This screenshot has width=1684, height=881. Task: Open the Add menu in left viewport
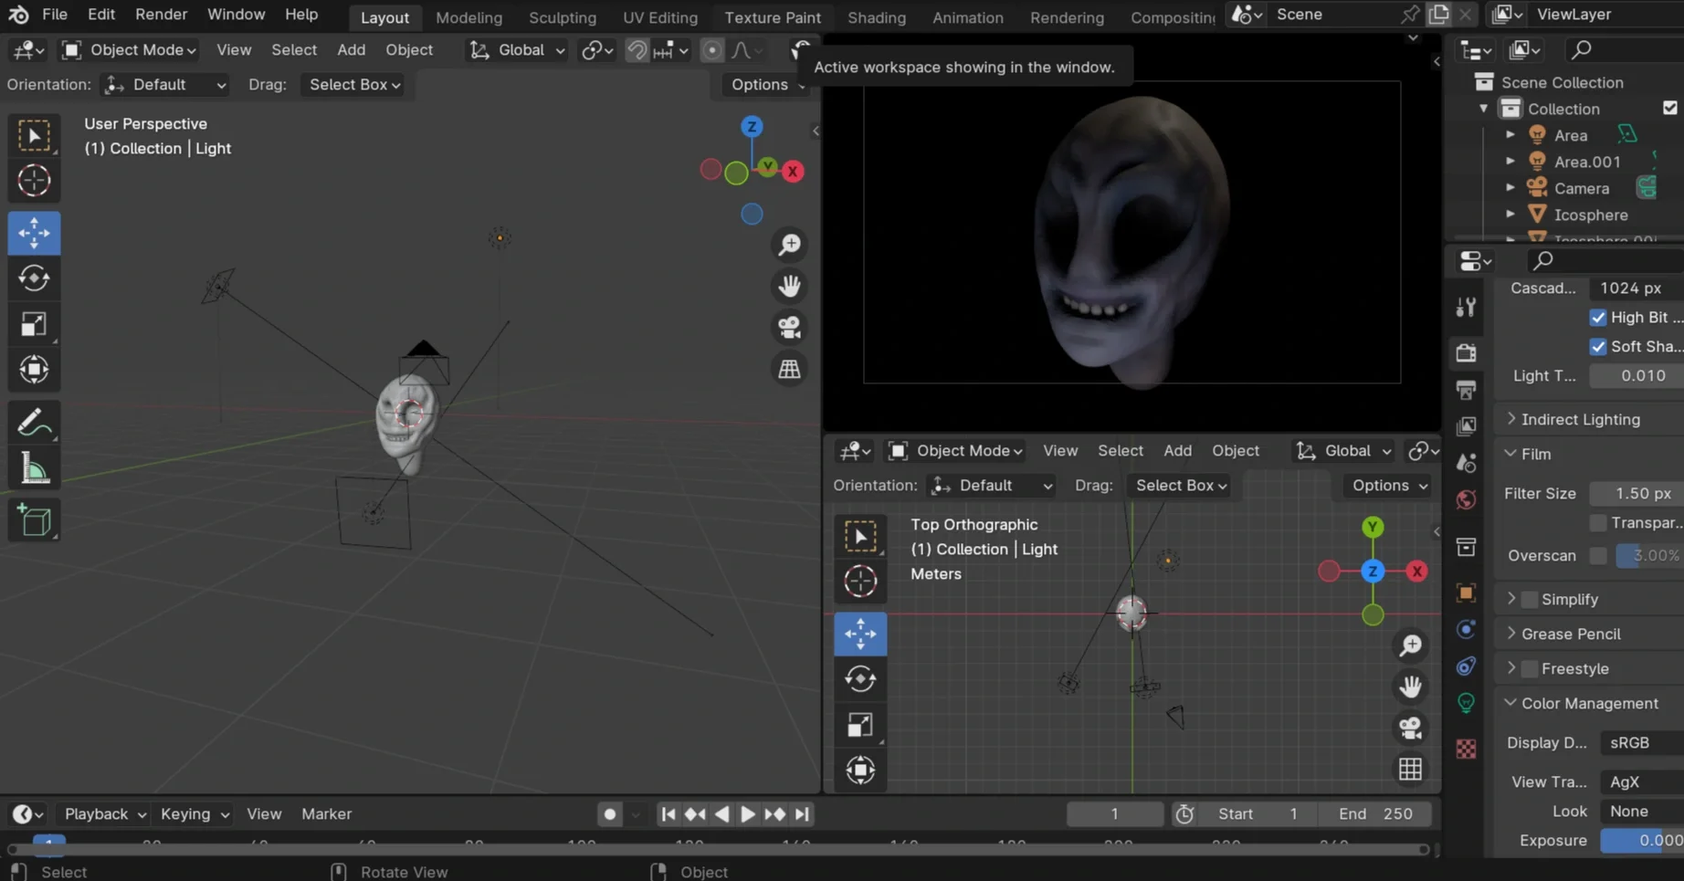351,50
